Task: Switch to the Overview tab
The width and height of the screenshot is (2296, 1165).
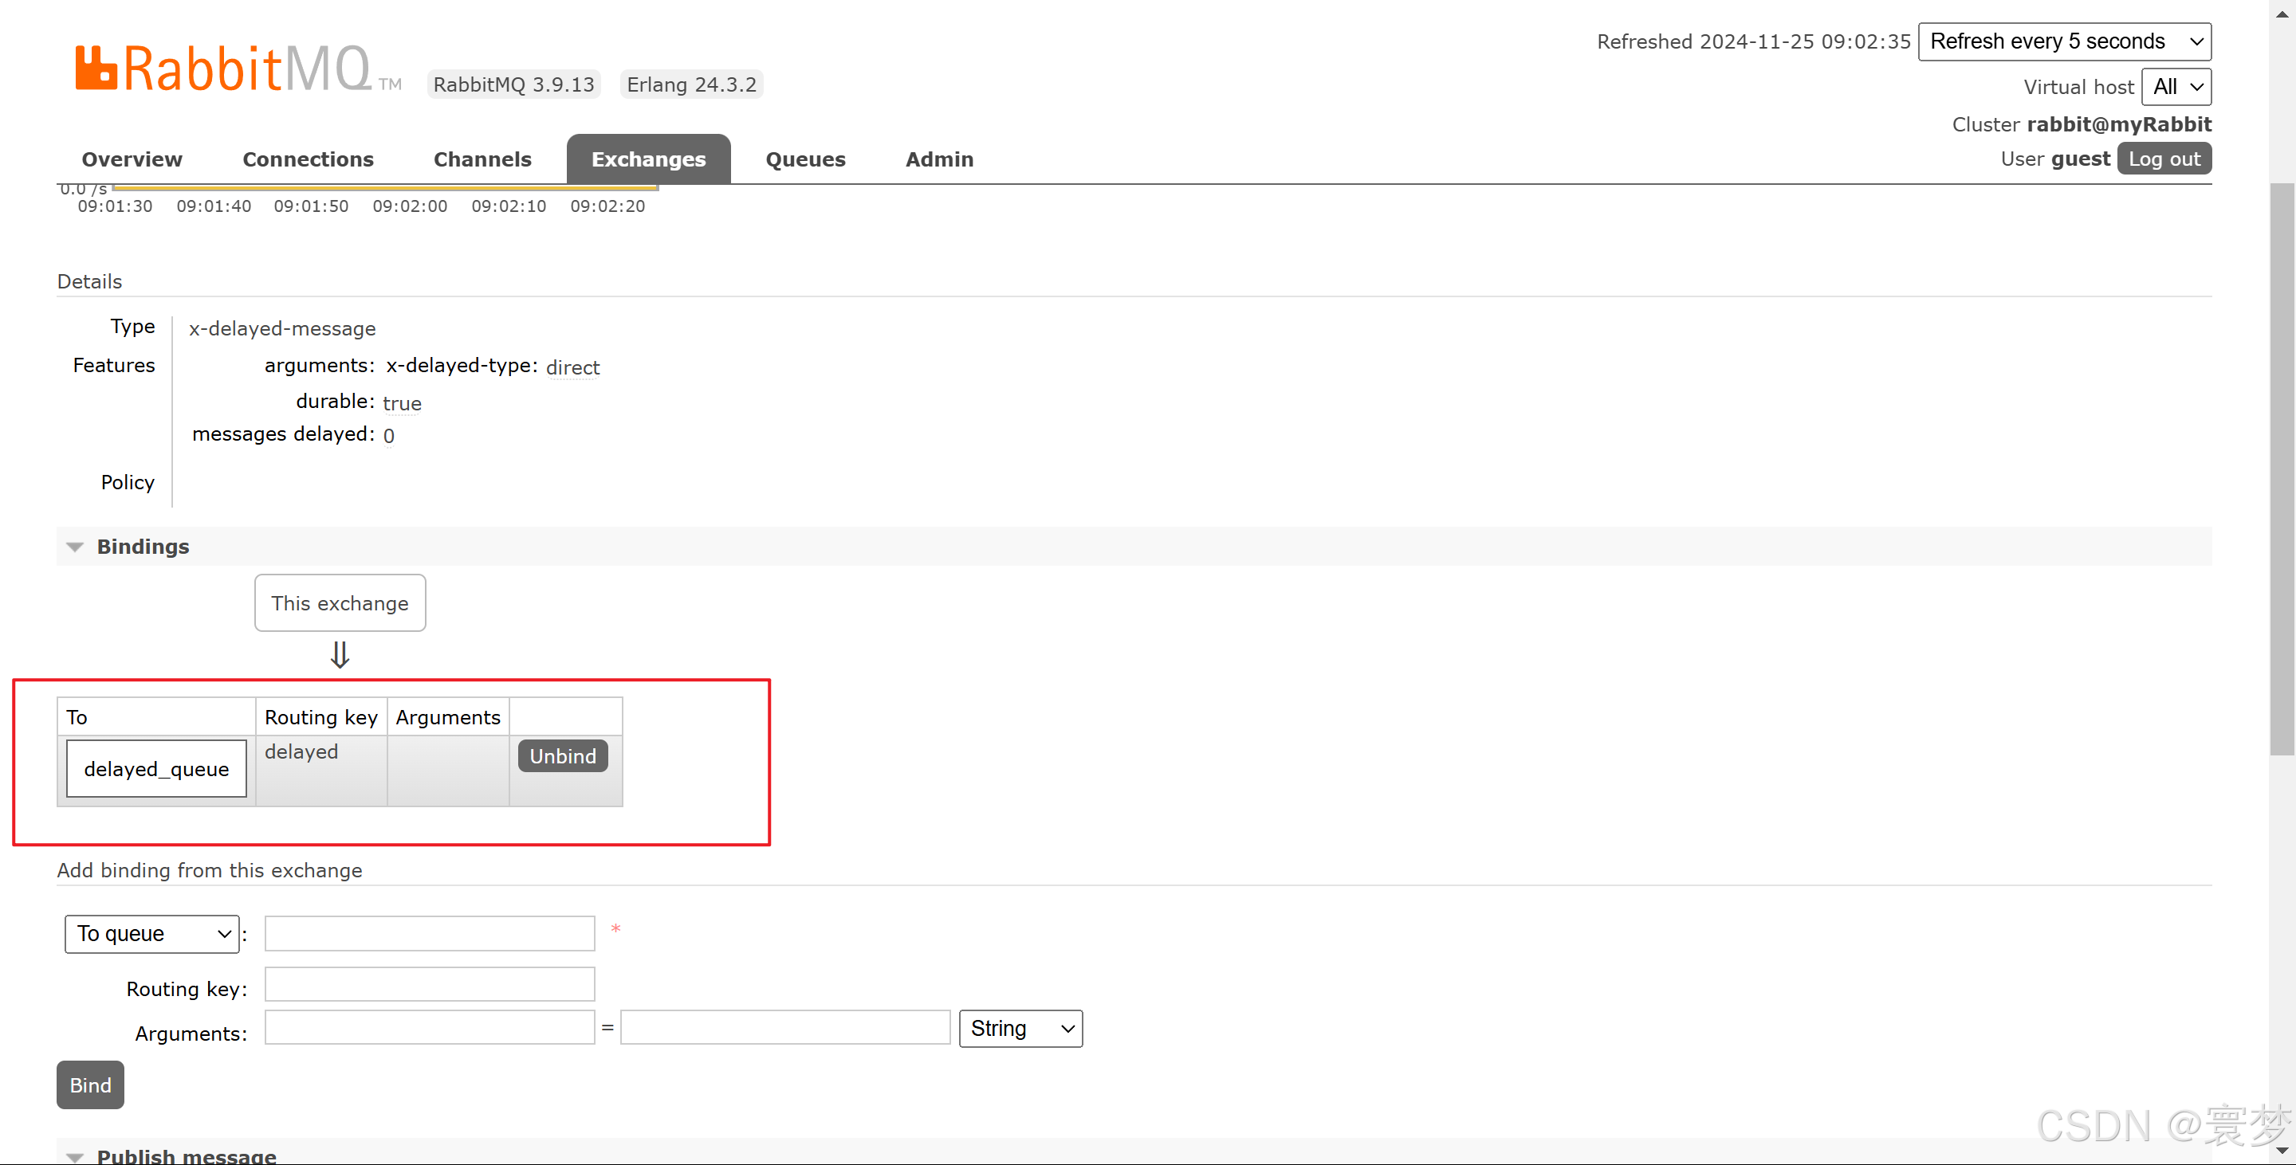Action: click(x=132, y=159)
